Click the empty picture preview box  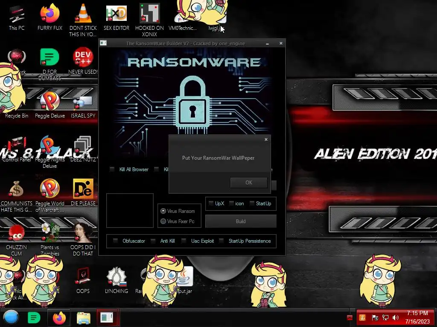130,210
